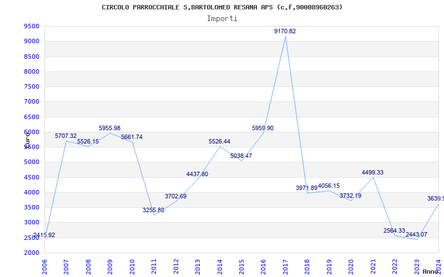Click the data label 2564.33

click(x=395, y=231)
